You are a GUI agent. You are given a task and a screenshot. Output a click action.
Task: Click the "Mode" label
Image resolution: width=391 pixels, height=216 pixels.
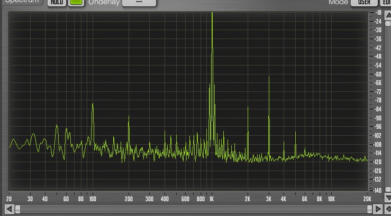pos(338,2)
